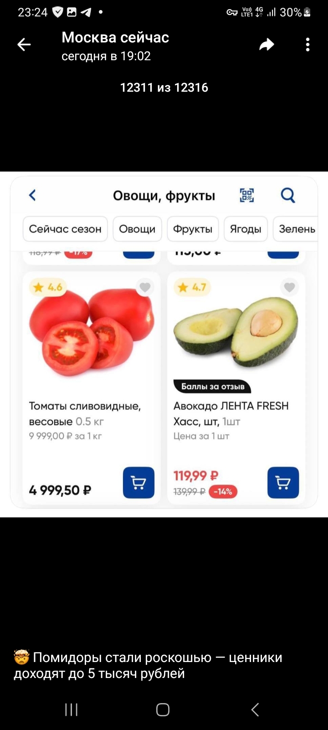Choose the Зелень category tab
This screenshot has height=730, width=328.
297,229
